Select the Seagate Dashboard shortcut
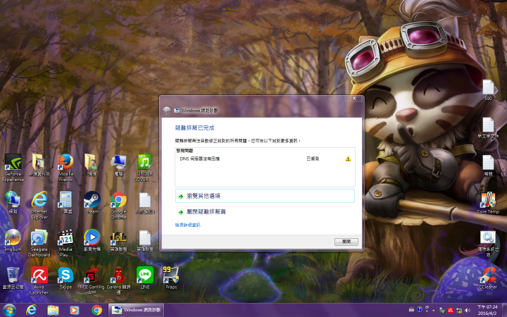The height and width of the screenshot is (317, 507). pos(39,243)
